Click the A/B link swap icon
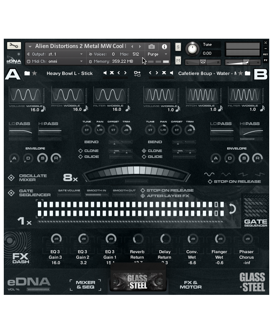273x334 pixels. tap(137, 74)
